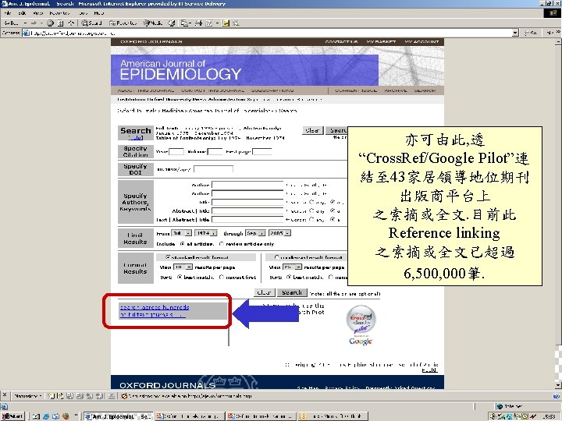Open the View menu

click(38, 13)
